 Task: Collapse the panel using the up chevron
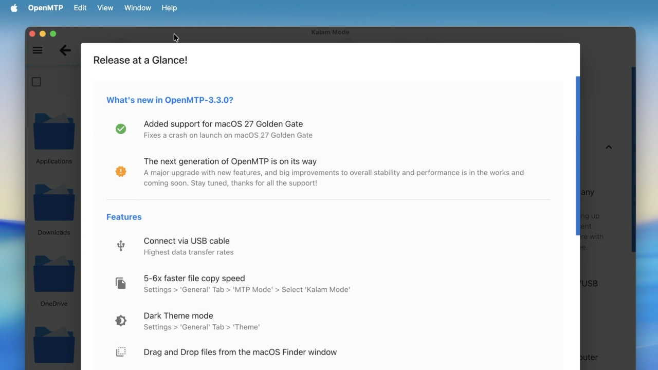[x=609, y=147]
